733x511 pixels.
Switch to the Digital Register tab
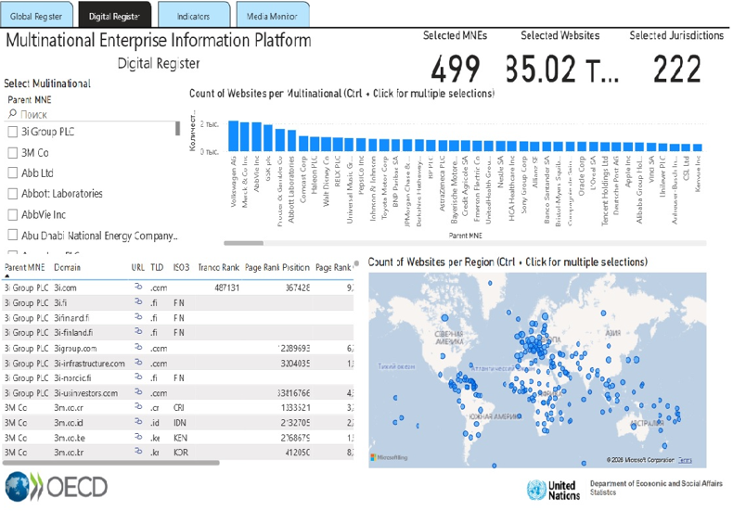coord(114,15)
